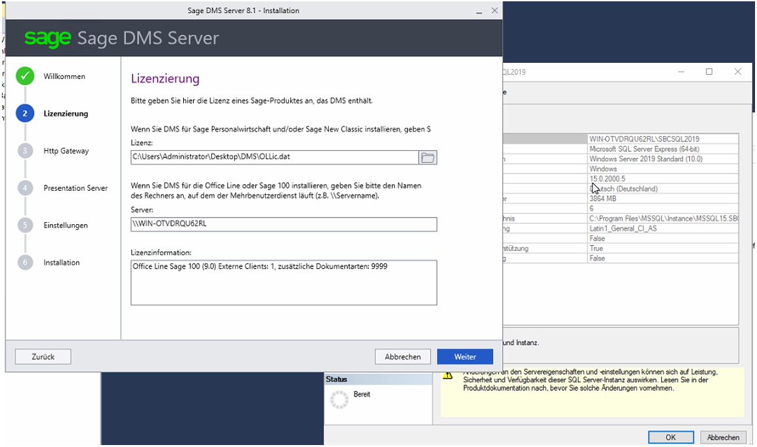757x447 pixels.
Task: Maximize the SQL server properties window
Action: [x=709, y=72]
